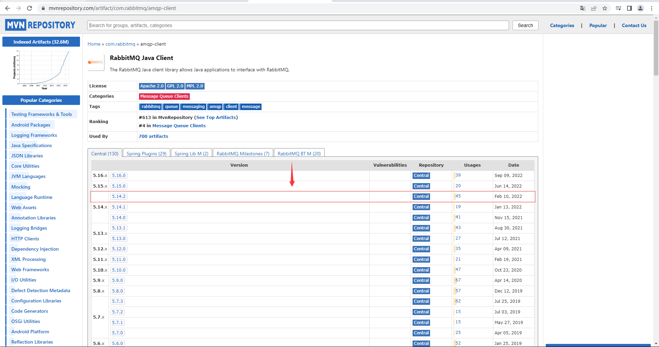Open XML Processing category
The height and width of the screenshot is (347, 659).
click(28, 259)
